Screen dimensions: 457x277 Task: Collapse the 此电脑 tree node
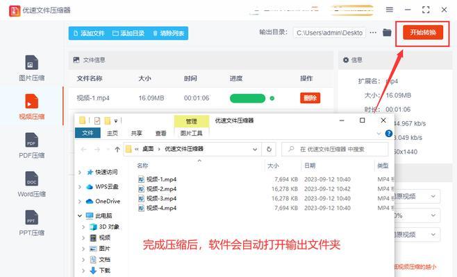[80, 215]
